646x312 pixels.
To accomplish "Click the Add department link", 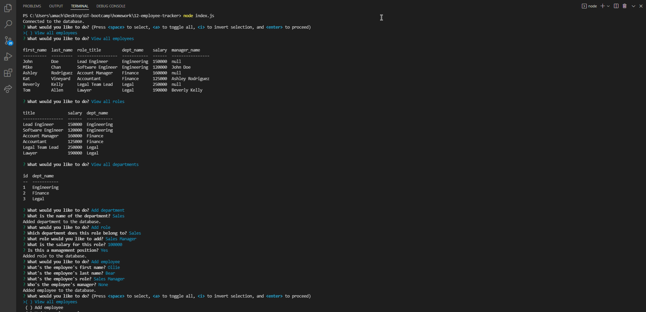I will coord(108,210).
